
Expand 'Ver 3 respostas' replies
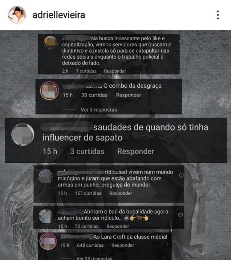(99, 110)
